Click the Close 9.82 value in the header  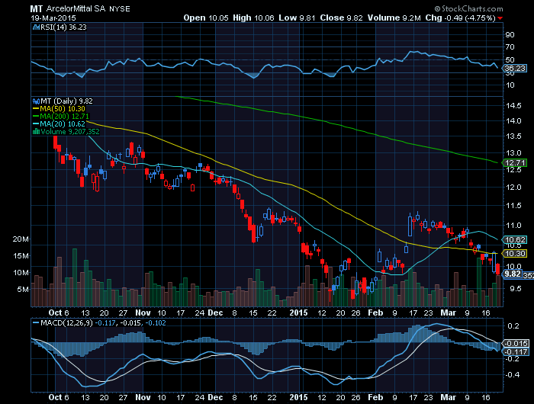point(341,18)
